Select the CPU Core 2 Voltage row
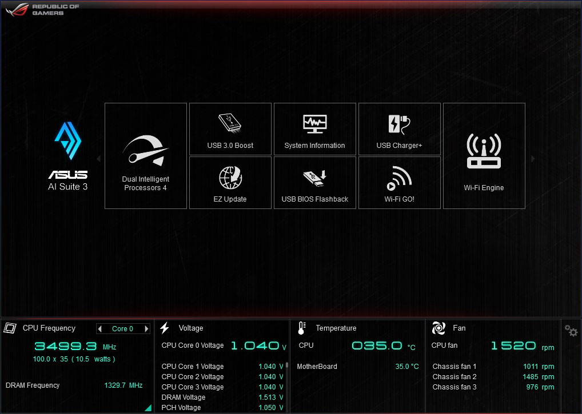 pyautogui.click(x=222, y=377)
